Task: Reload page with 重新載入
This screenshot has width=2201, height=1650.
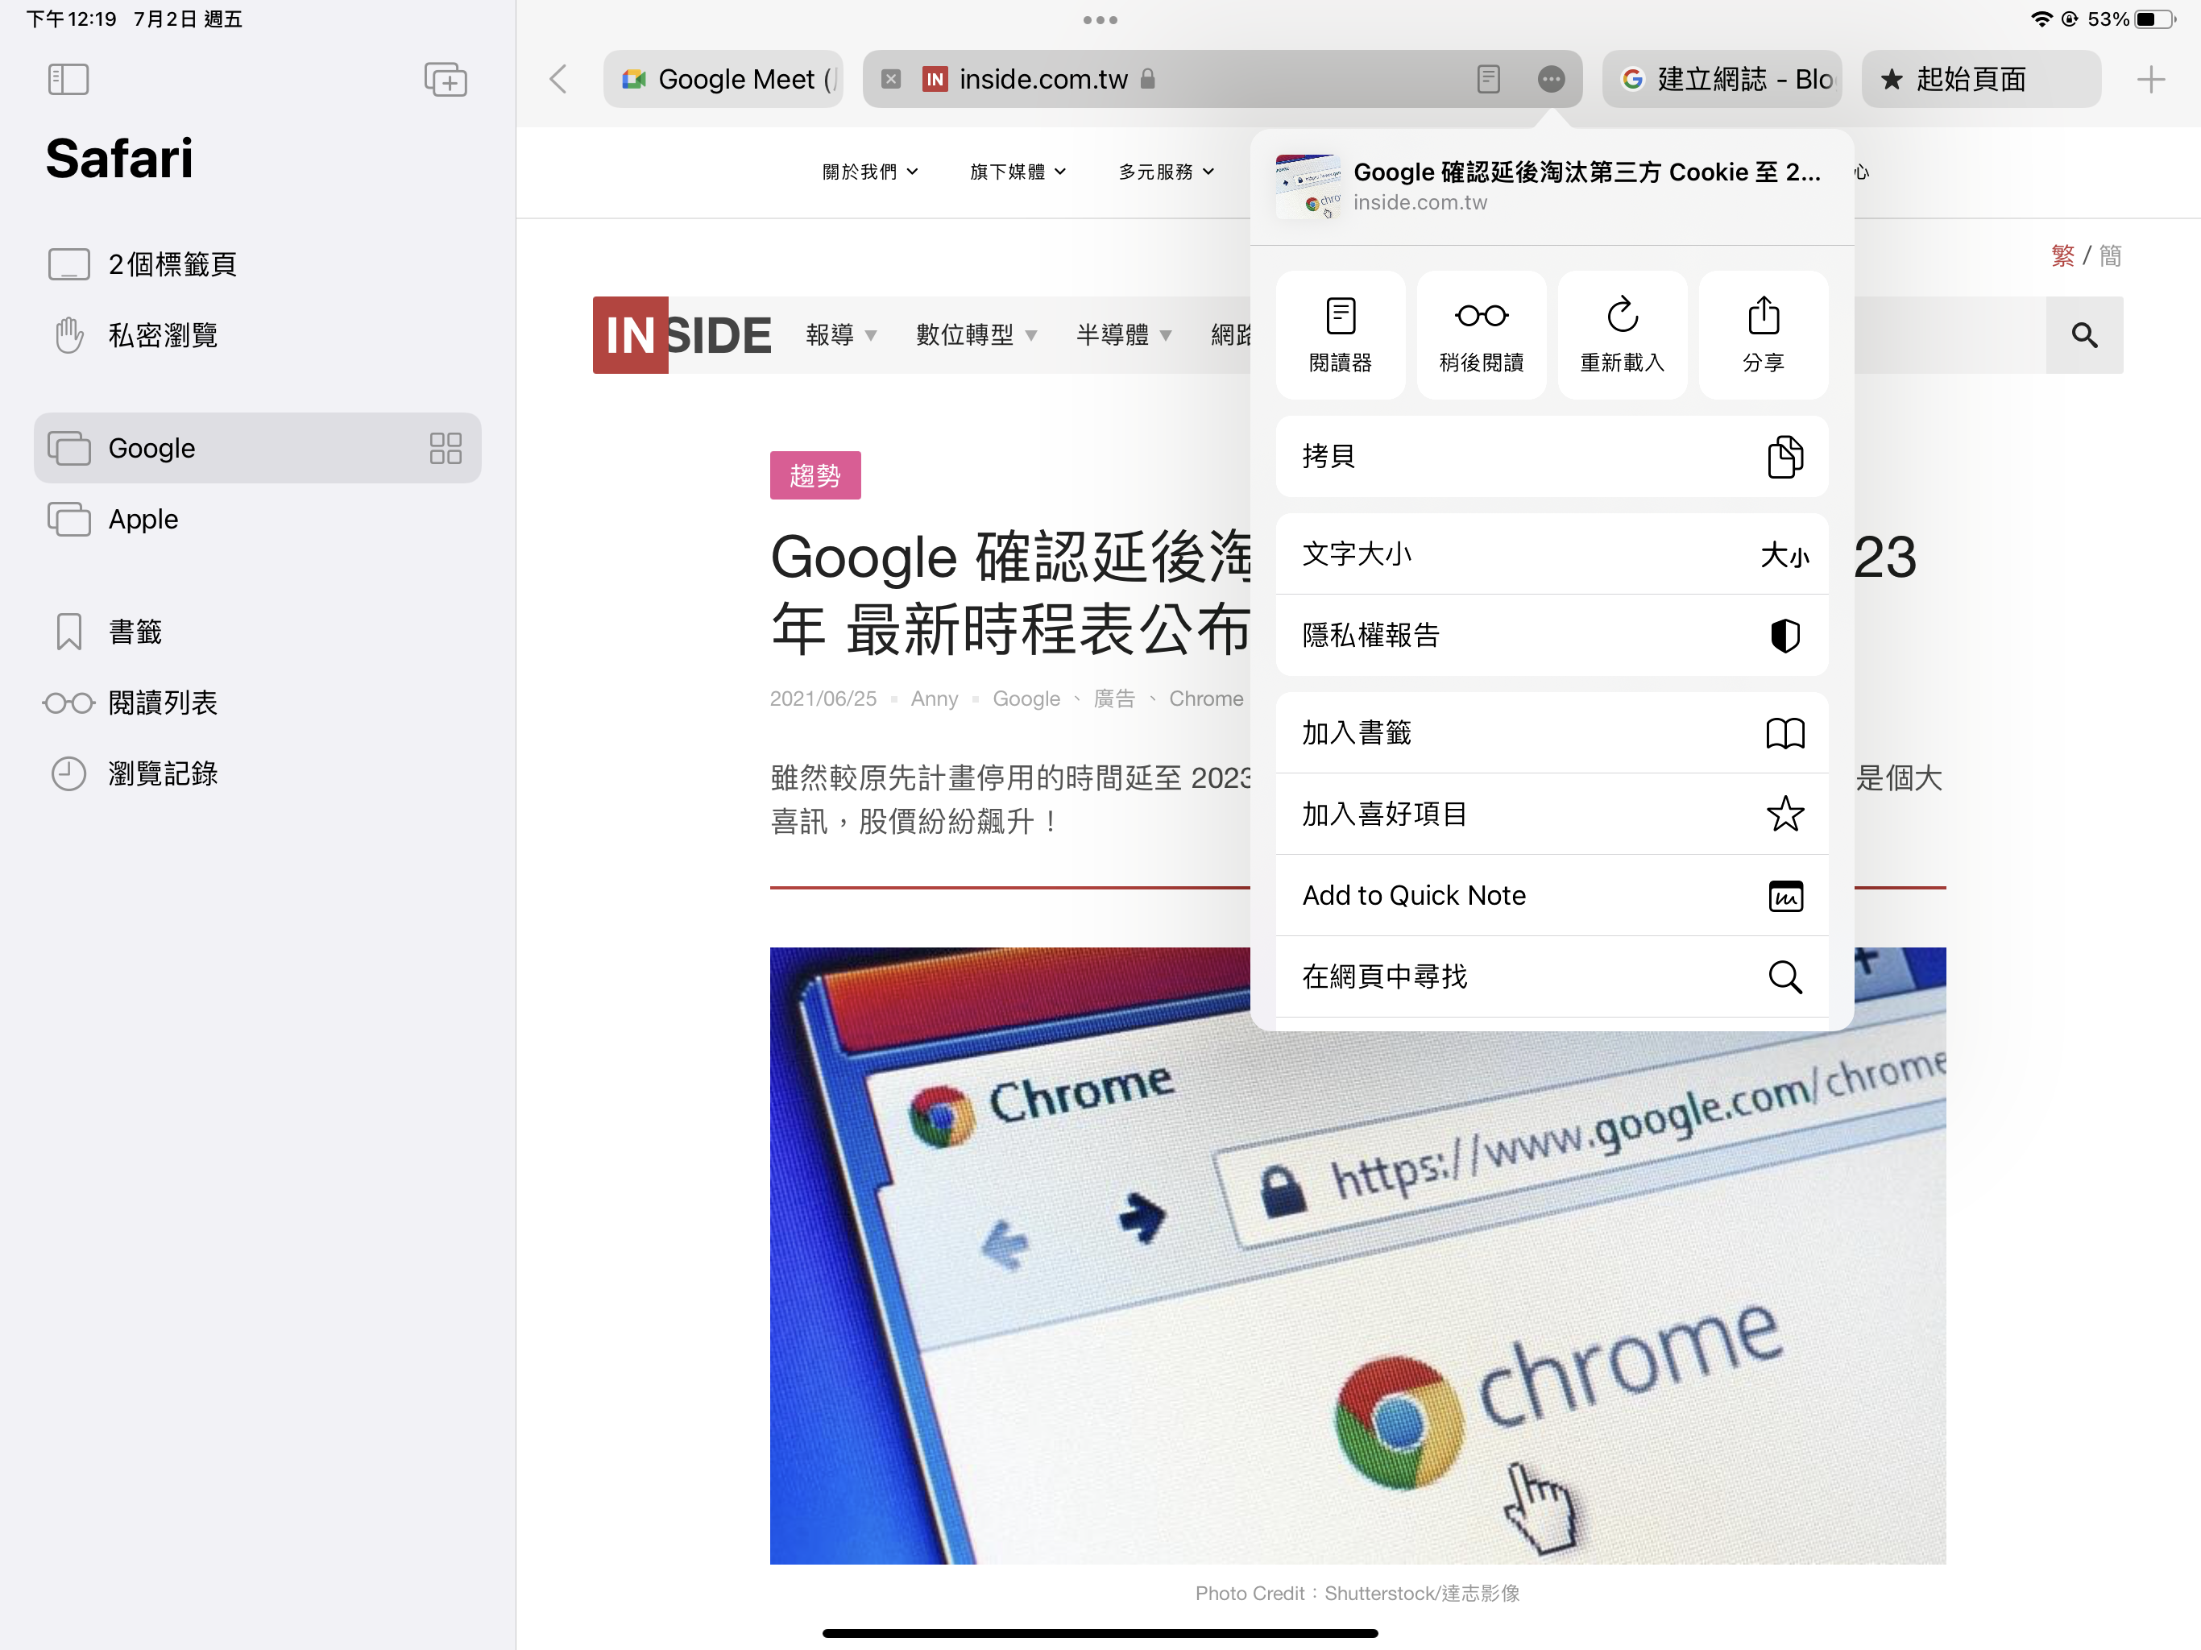Action: pyautogui.click(x=1622, y=335)
